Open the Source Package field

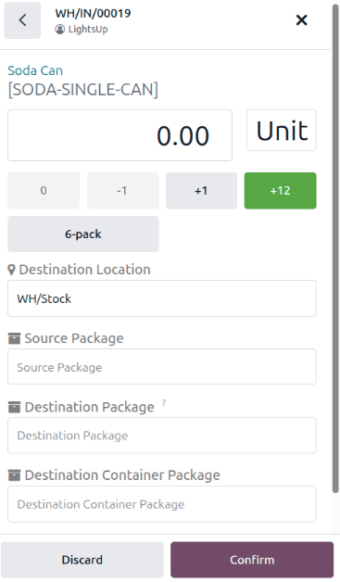162,367
